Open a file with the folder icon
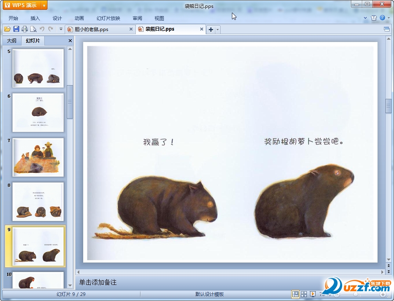Image resolution: width=394 pixels, height=301 pixels. point(7,29)
